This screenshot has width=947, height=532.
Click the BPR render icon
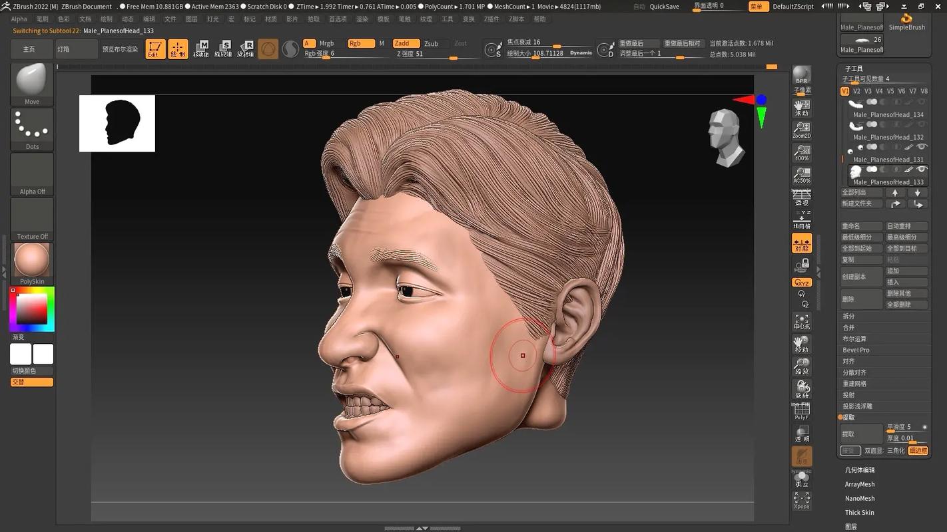click(x=802, y=76)
